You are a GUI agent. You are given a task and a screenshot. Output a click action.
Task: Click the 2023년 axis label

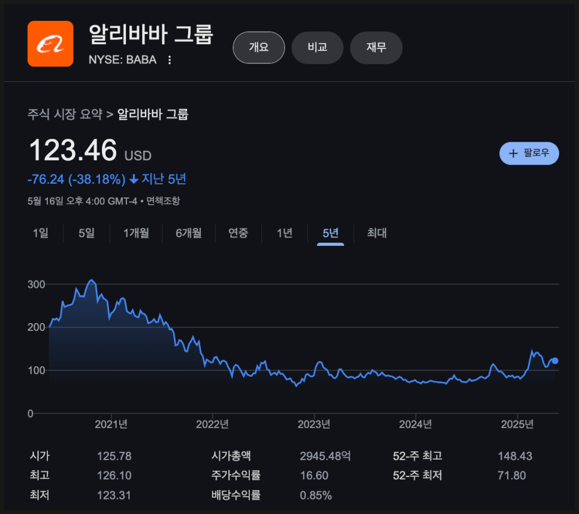[314, 424]
